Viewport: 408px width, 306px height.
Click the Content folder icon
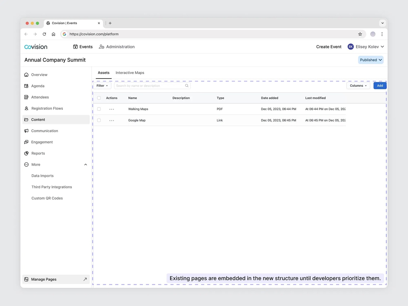click(26, 120)
